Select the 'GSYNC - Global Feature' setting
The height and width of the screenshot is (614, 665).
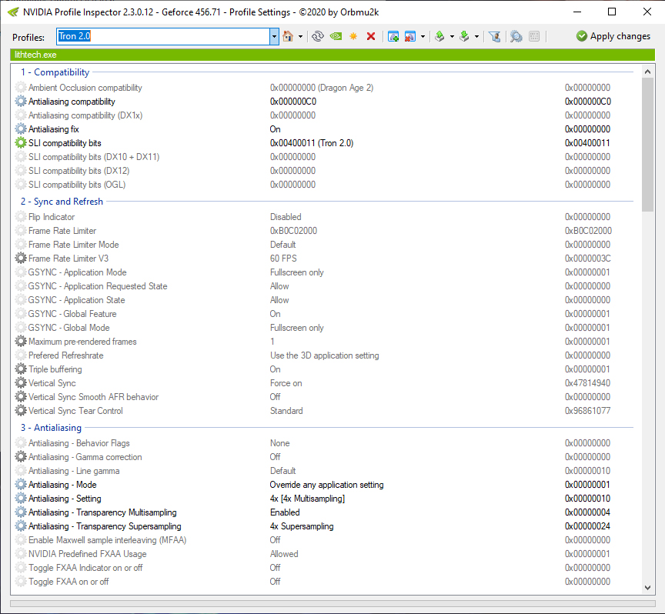326,314
